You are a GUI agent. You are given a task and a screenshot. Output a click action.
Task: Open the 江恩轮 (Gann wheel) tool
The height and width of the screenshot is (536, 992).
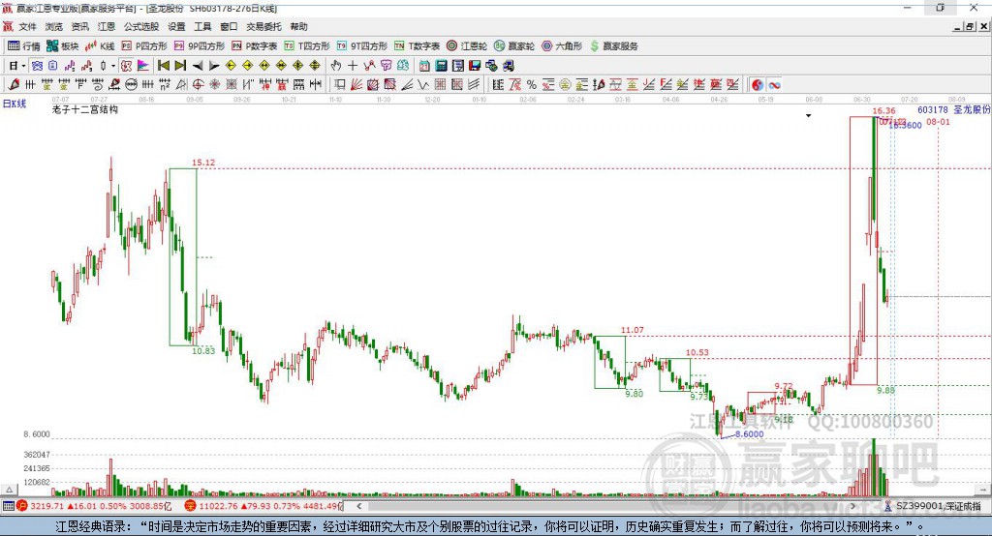(x=467, y=45)
